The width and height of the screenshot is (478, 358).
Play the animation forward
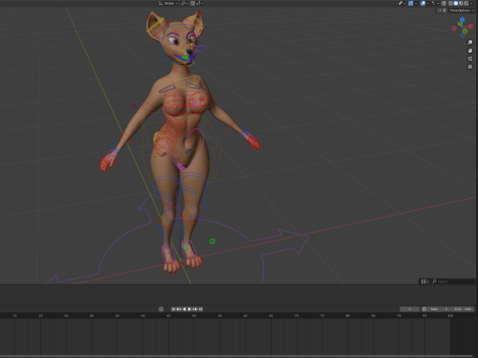(189, 309)
